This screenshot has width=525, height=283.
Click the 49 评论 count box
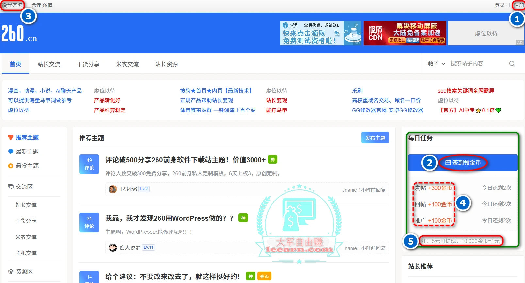tap(89, 164)
